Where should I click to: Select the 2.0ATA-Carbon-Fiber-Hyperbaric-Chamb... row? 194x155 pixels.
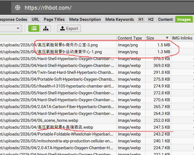pyautogui.click(x=97, y=107)
